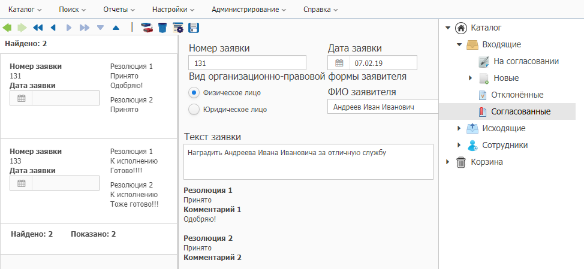Expand the Корзина tree node

(448, 162)
